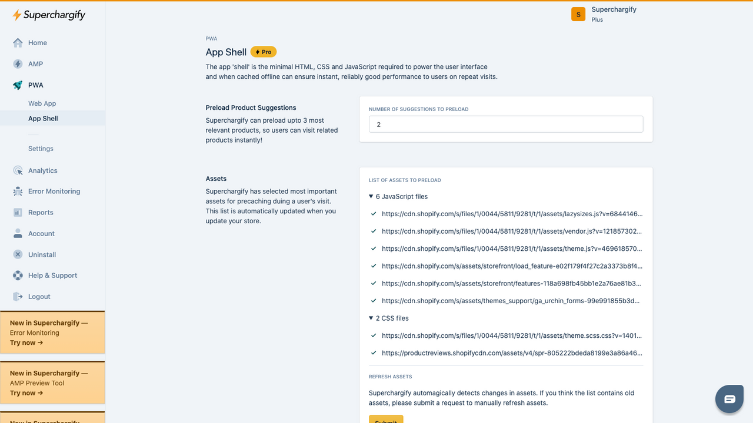This screenshot has width=753, height=423.
Task: Toggle checkmark for lazysizes.js asset
Action: 374,214
